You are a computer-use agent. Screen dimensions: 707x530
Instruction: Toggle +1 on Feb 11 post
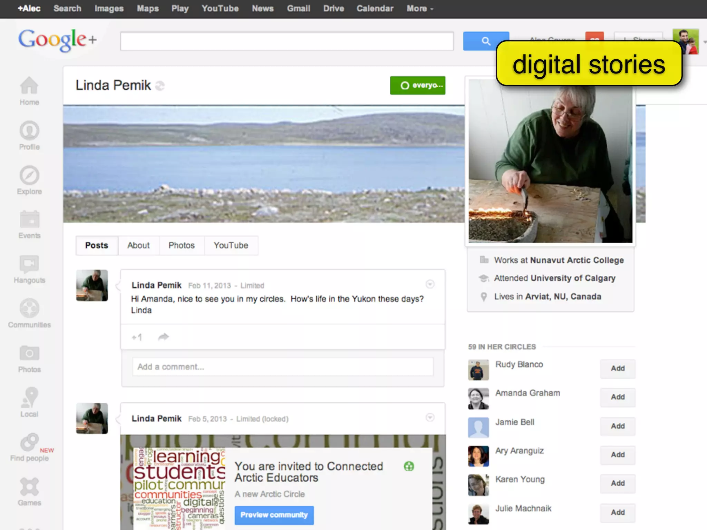[x=137, y=337]
